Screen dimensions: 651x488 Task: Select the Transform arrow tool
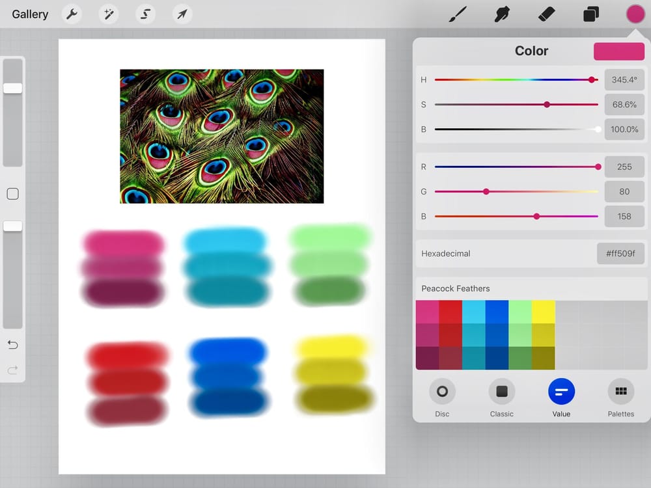pyautogui.click(x=182, y=14)
